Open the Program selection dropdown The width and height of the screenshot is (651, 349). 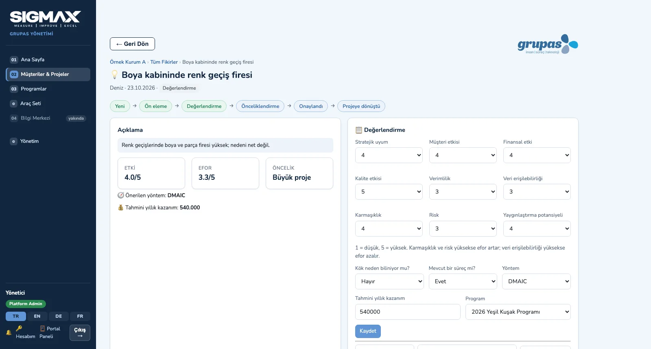[518, 312]
